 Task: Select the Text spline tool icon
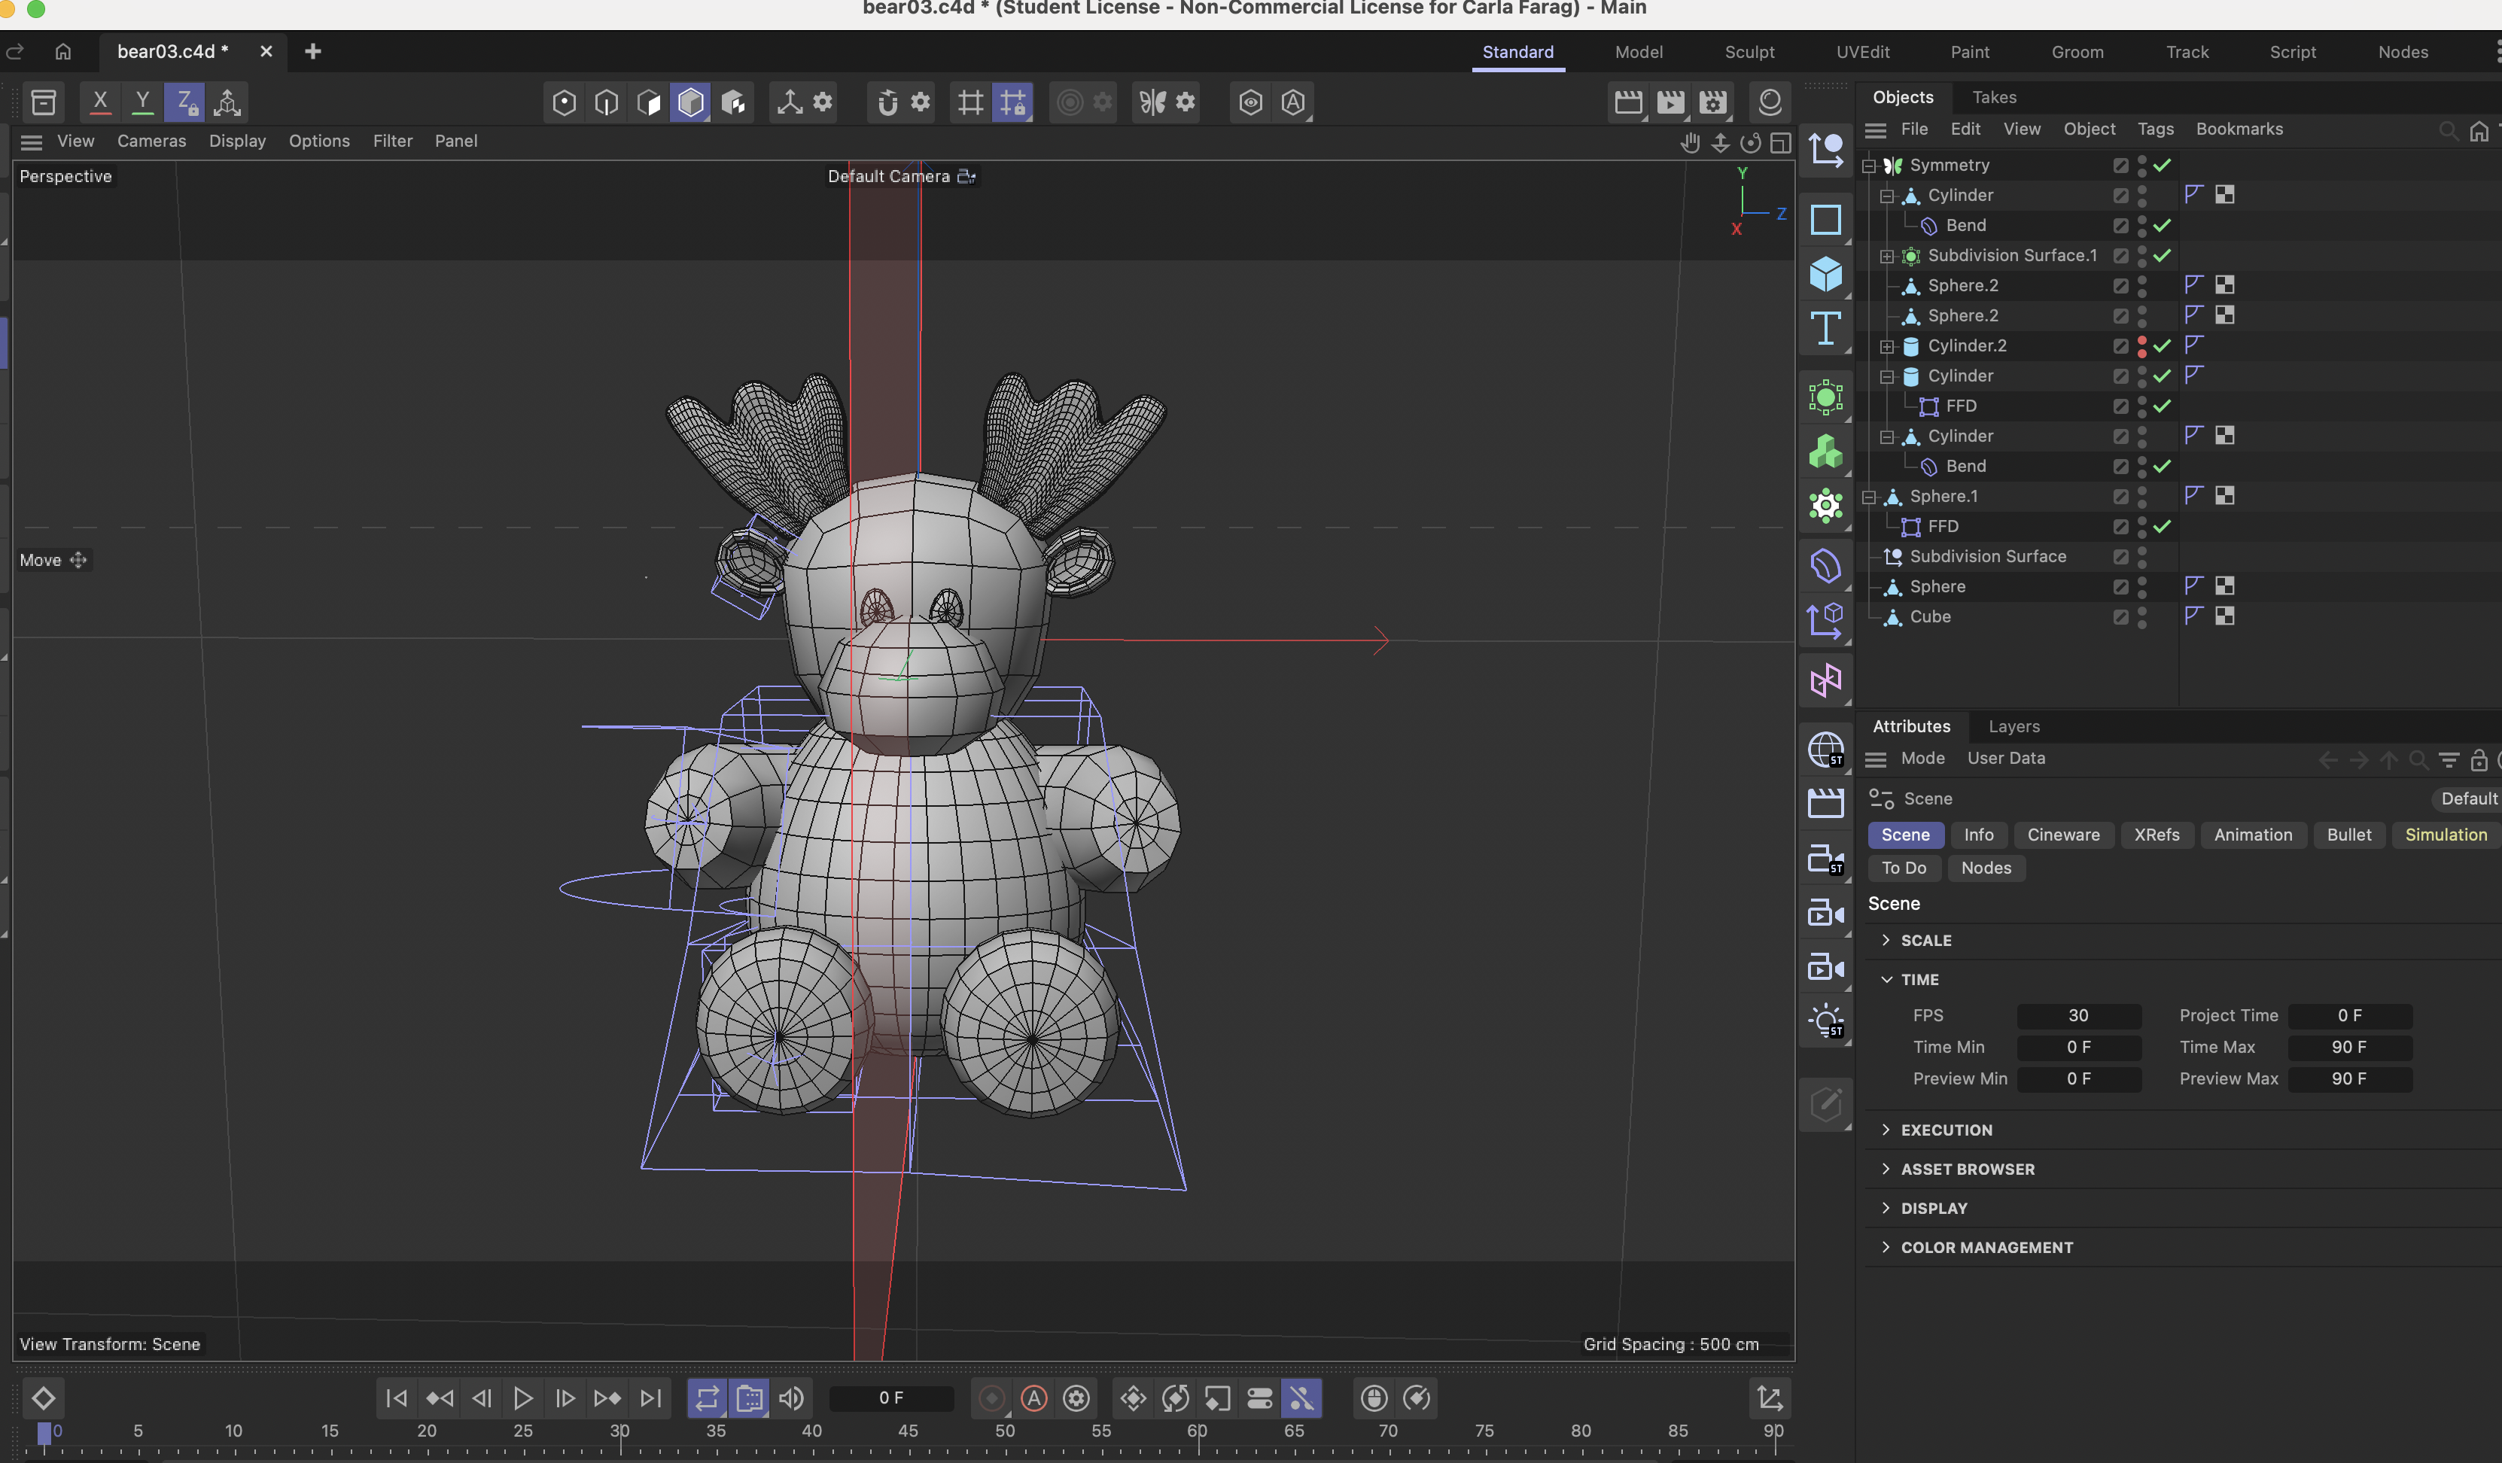(x=1825, y=329)
